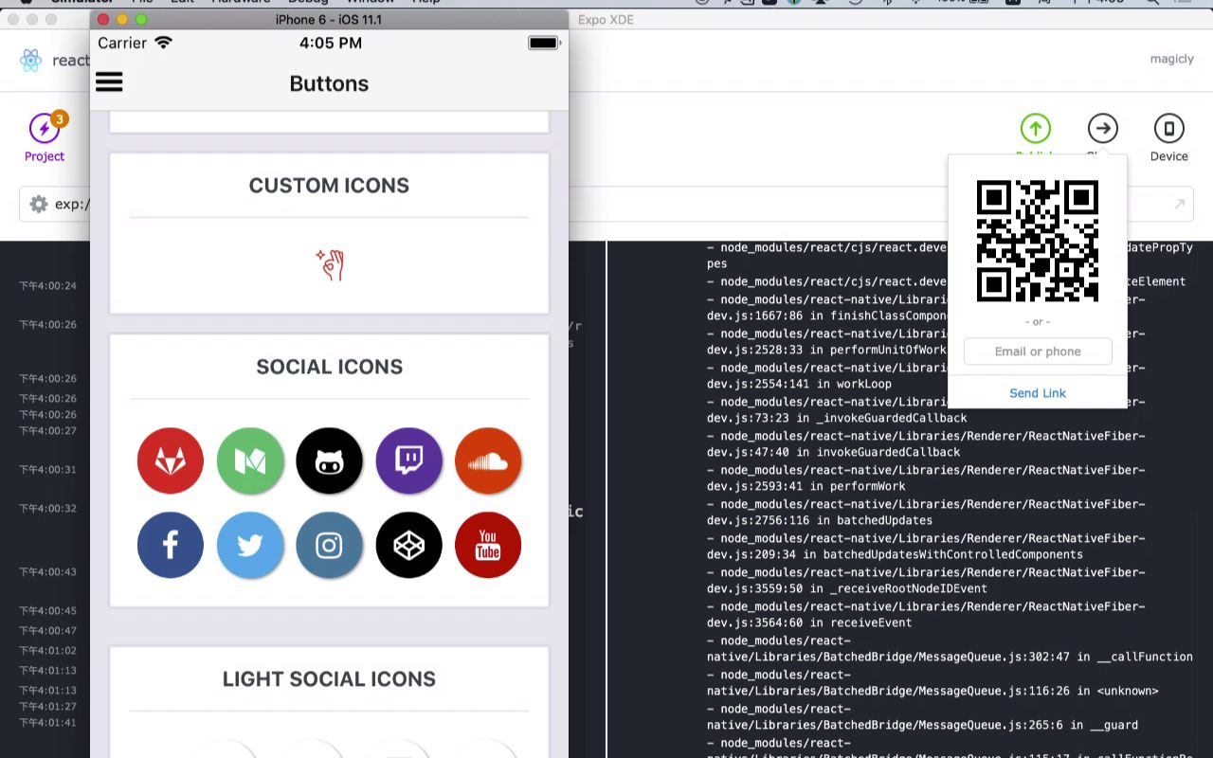The height and width of the screenshot is (758, 1213).
Task: Tap the Facebook social icon button
Action: (171, 546)
